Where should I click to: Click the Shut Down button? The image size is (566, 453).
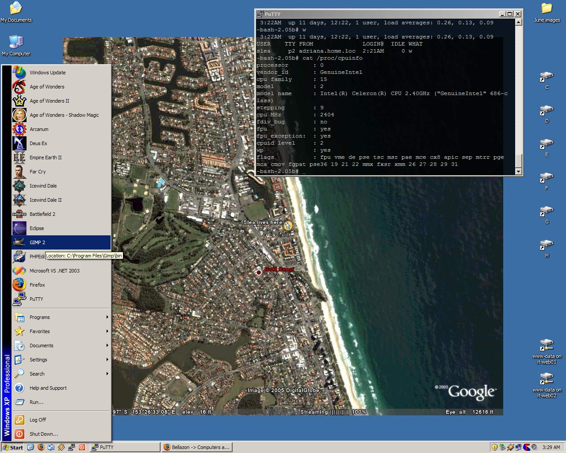coord(43,434)
